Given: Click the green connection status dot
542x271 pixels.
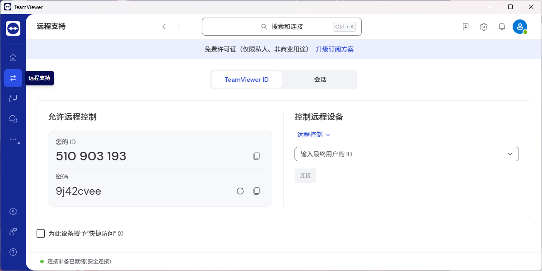Looking at the screenshot, I should point(42,262).
